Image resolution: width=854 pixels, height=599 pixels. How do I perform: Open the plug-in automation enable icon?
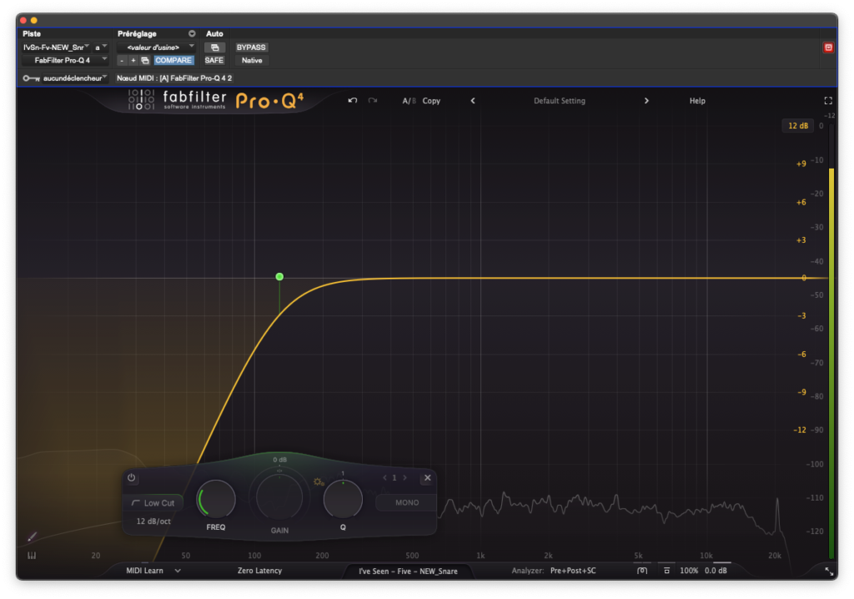tap(214, 48)
